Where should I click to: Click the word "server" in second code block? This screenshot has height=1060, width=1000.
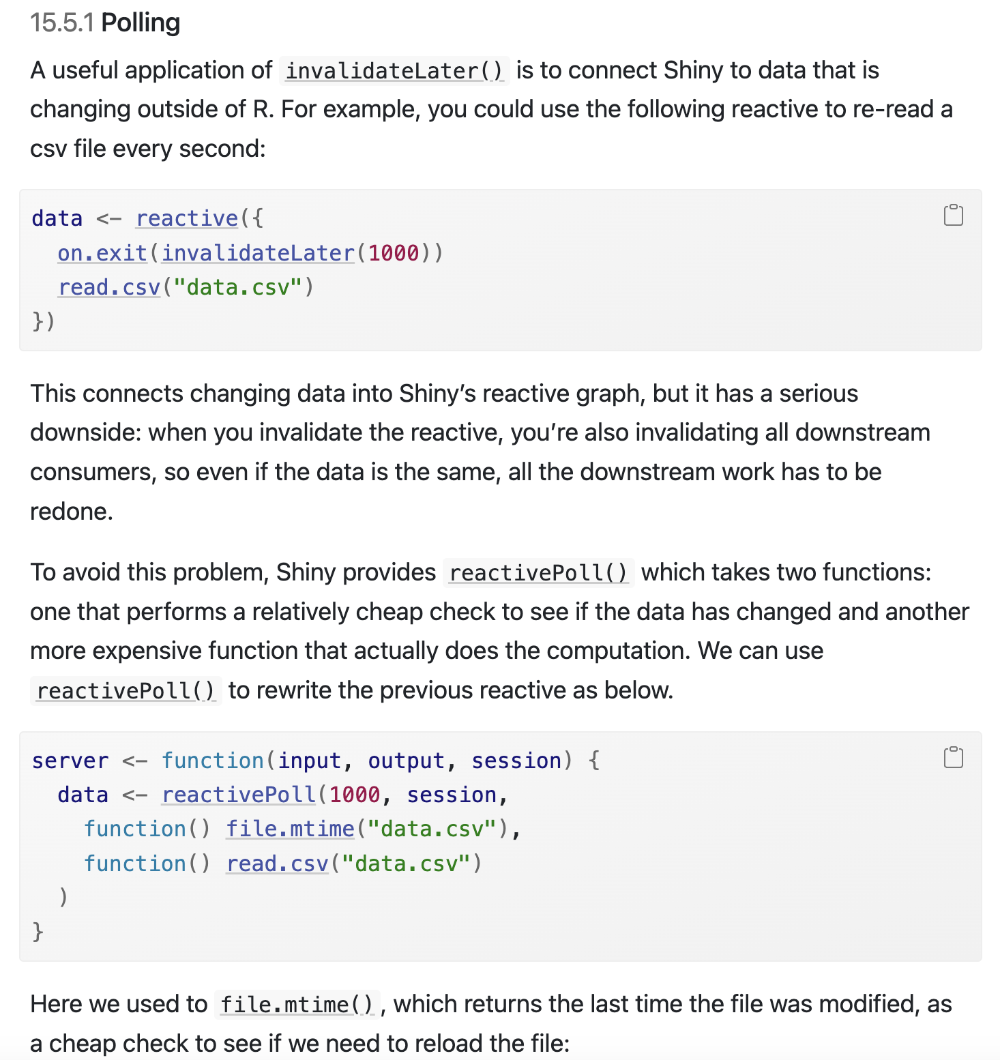tap(70, 761)
